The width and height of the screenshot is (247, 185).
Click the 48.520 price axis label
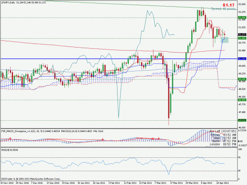[242, 89]
